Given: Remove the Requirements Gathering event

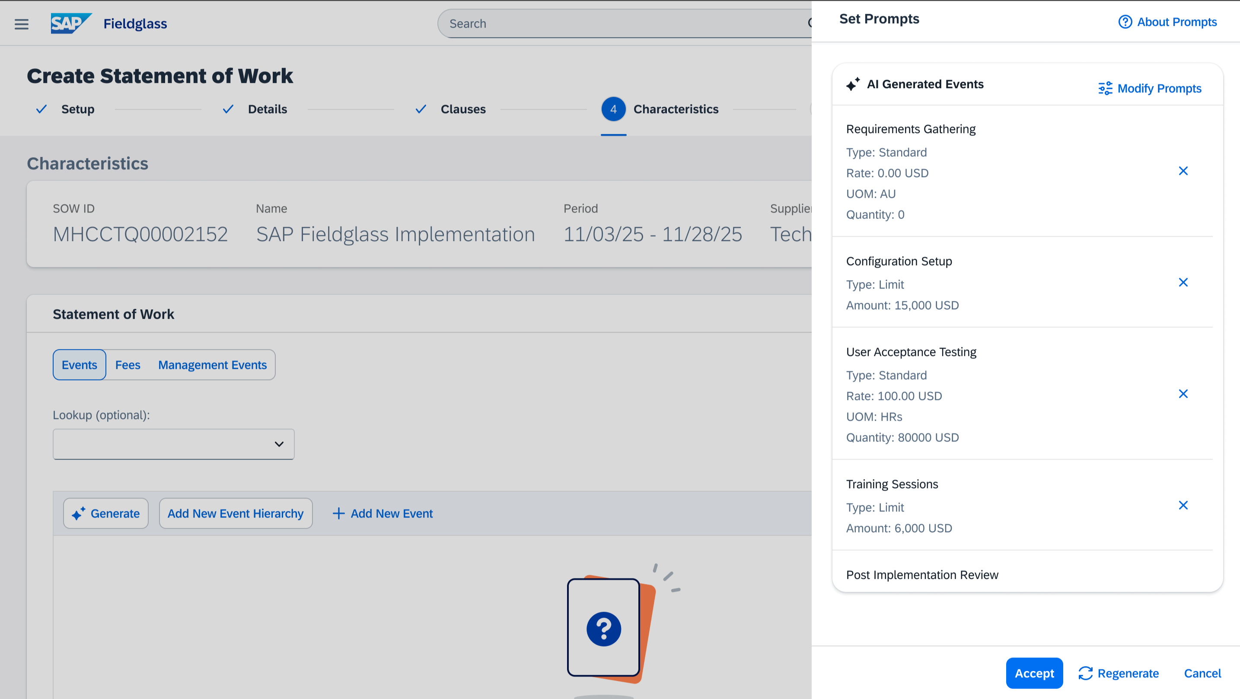Looking at the screenshot, I should 1183,171.
